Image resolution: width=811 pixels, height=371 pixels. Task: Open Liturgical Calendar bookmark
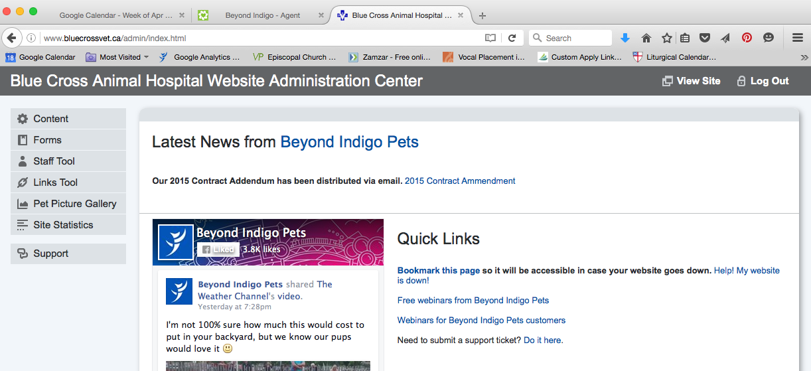pyautogui.click(x=674, y=57)
